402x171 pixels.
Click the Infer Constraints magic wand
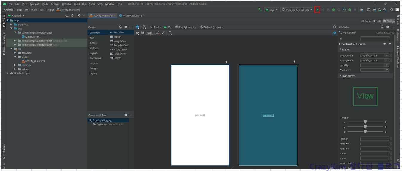point(163,33)
